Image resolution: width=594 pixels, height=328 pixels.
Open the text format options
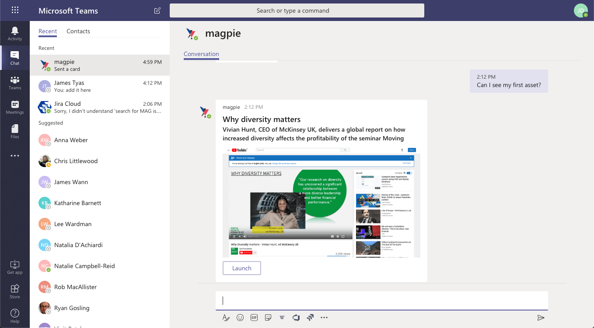(226, 318)
